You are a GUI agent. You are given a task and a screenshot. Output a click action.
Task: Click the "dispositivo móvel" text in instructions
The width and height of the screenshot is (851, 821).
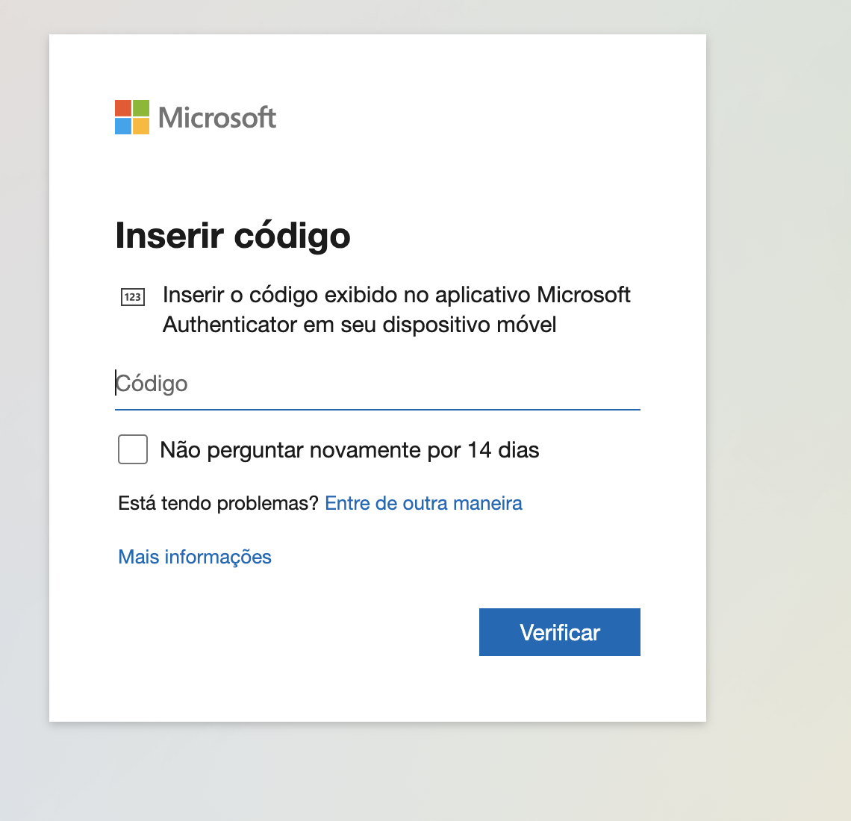tap(470, 325)
